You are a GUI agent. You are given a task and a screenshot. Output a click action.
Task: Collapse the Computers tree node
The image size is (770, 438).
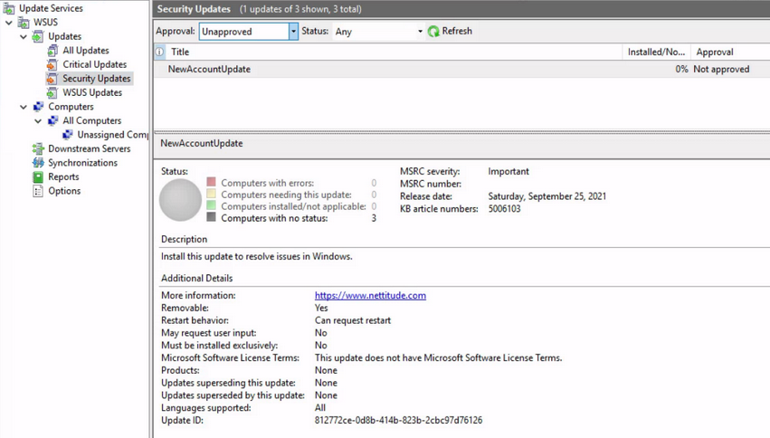[x=24, y=107]
